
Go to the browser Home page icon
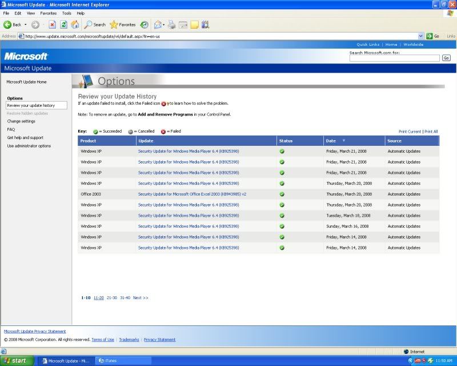(x=75, y=25)
